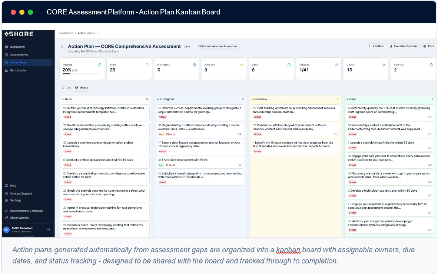Click the Progress 20% bar

pos(82,74)
